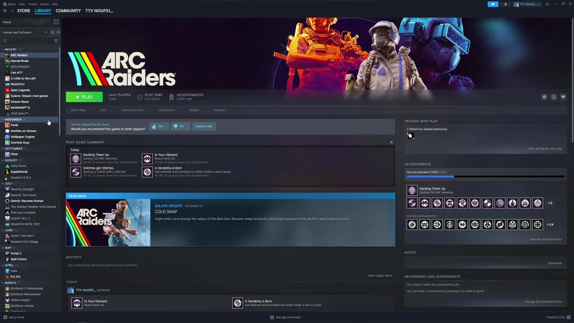
Task: Click View Latest News link
Action: 380,275
